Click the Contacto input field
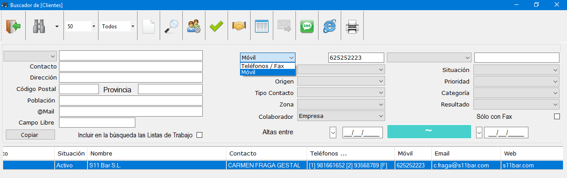Viewport: 567px width, 178px height. coord(131,67)
